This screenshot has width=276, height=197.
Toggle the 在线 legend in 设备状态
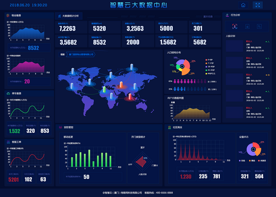coord(242,161)
